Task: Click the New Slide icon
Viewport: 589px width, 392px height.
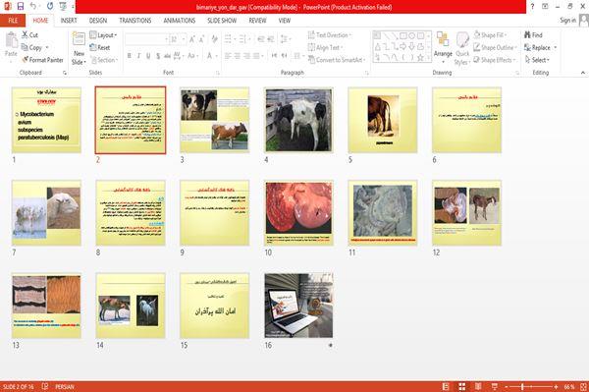Action: click(79, 40)
